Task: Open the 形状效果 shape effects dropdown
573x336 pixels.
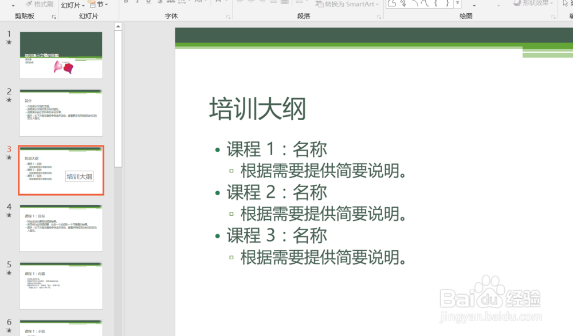Action: point(533,3)
